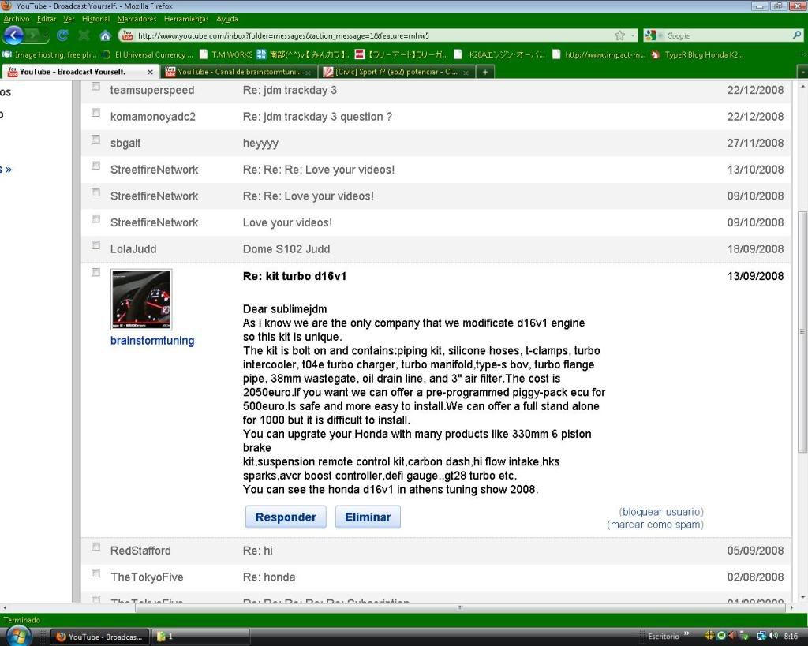Click the vertical scrollbar down arrow
This screenshot has width=808, height=646.
tap(802, 598)
